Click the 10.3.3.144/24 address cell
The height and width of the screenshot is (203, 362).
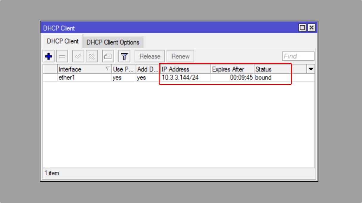pos(180,78)
